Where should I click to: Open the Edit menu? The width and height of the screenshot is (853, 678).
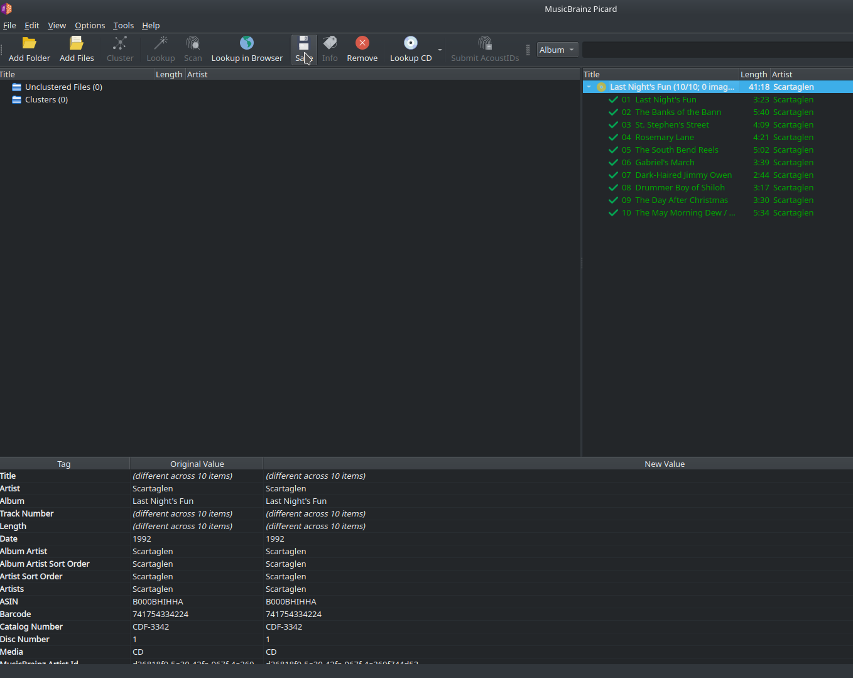click(x=32, y=25)
